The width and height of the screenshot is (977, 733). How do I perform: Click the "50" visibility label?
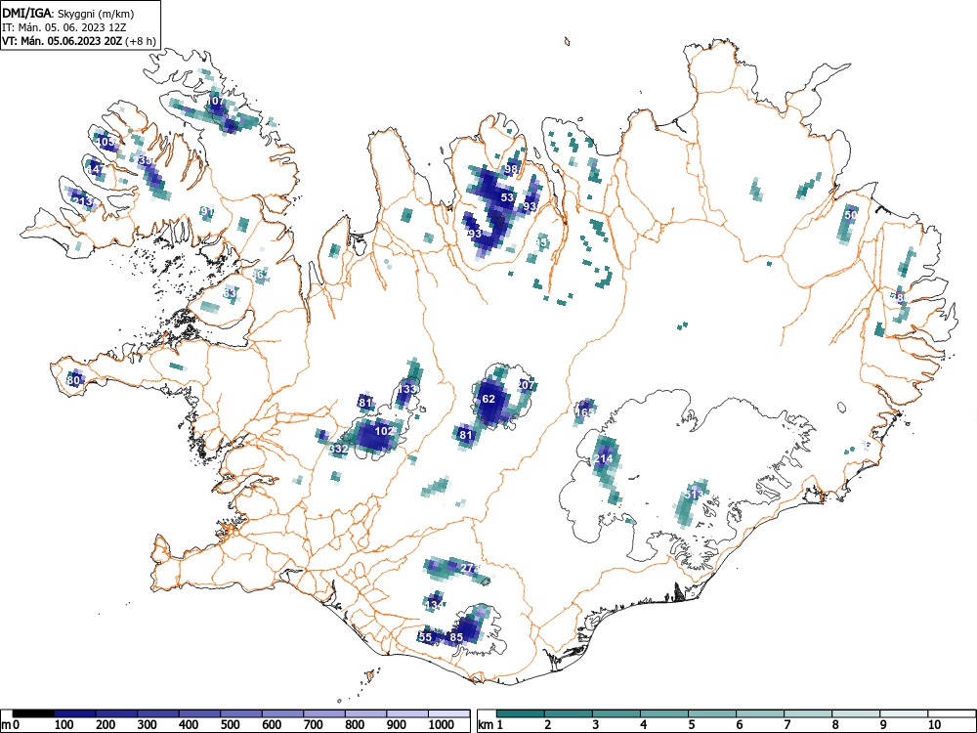coord(851,215)
